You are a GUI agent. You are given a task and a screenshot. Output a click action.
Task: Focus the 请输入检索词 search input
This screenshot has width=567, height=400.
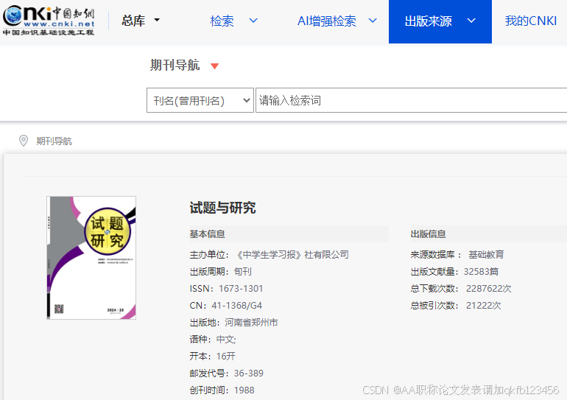tap(411, 100)
